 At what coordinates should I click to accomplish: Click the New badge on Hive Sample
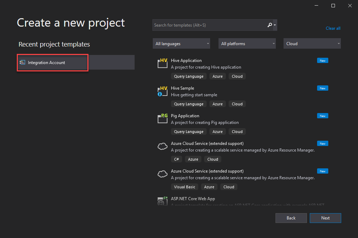click(323, 88)
